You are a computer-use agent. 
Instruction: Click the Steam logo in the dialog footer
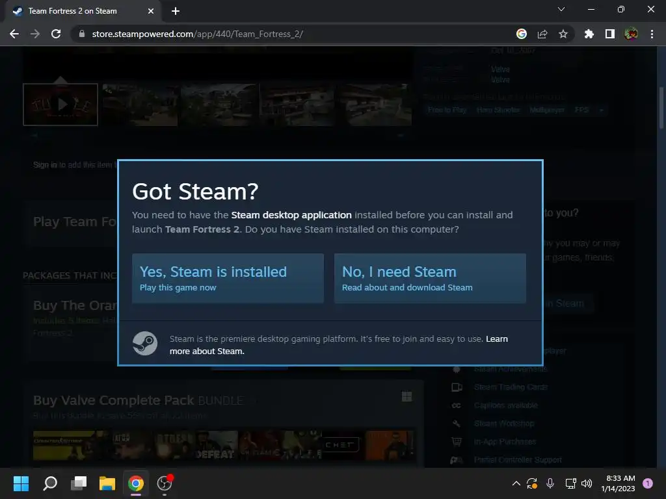(145, 343)
